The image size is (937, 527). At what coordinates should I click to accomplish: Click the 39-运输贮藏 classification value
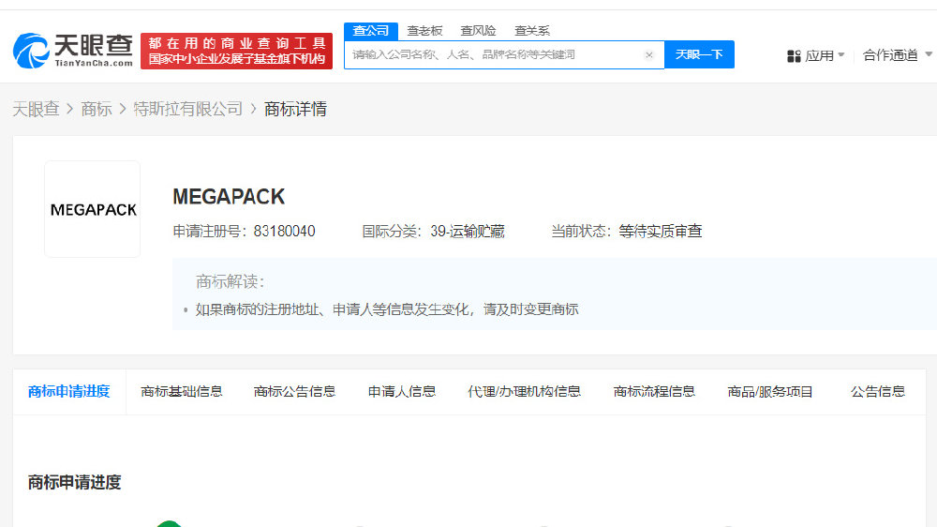[468, 232]
